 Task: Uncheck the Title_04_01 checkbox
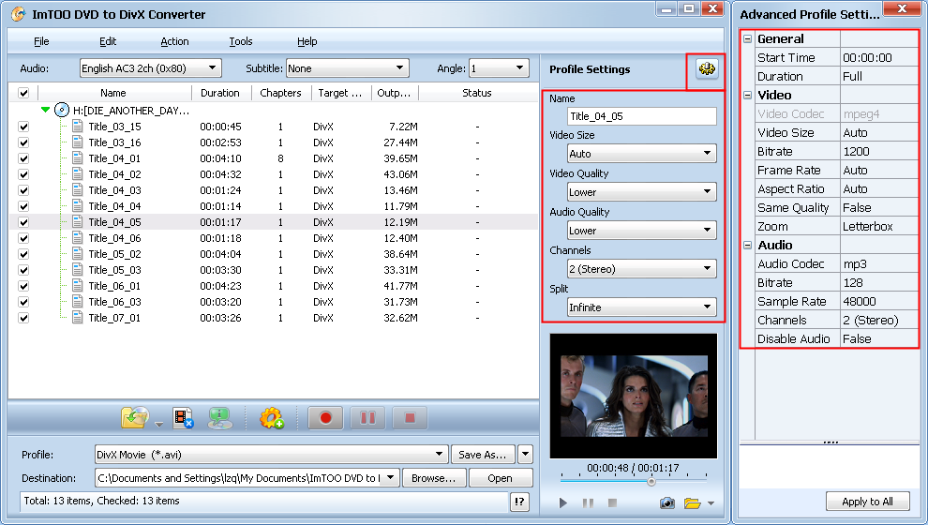23,158
